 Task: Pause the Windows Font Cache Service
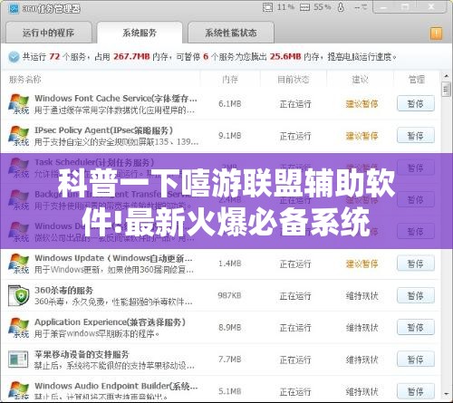pos(416,103)
